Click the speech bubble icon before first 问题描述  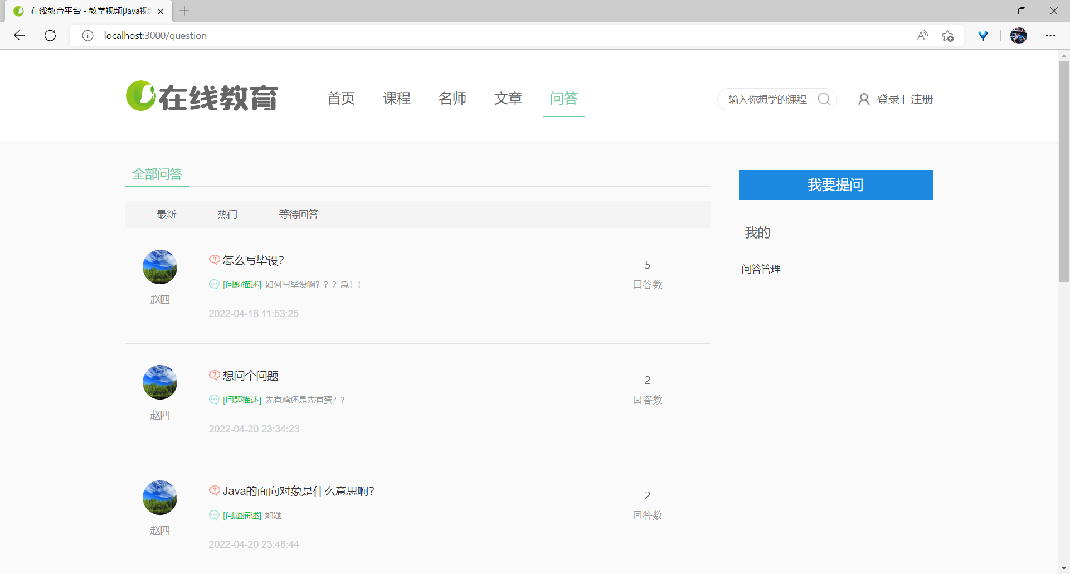coord(214,284)
